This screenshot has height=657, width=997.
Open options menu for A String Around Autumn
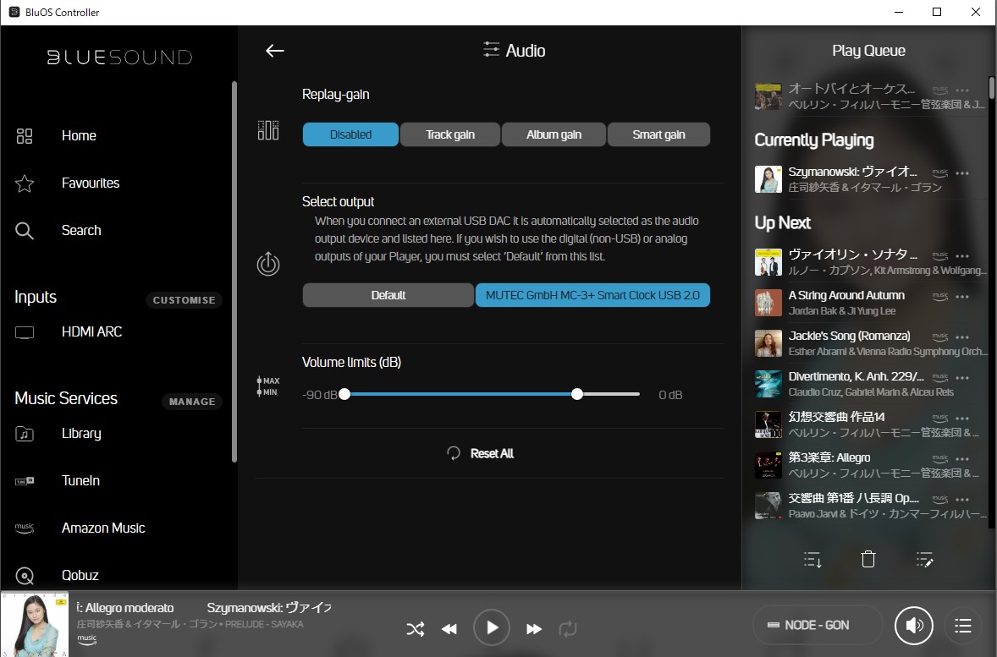click(x=962, y=297)
